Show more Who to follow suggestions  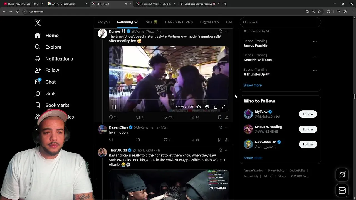(x=253, y=158)
